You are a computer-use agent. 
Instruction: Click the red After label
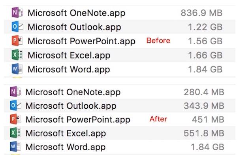158,119
